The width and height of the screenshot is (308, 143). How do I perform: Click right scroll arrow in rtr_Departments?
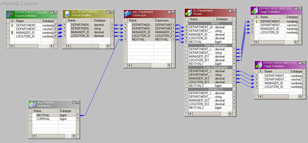click(230, 113)
